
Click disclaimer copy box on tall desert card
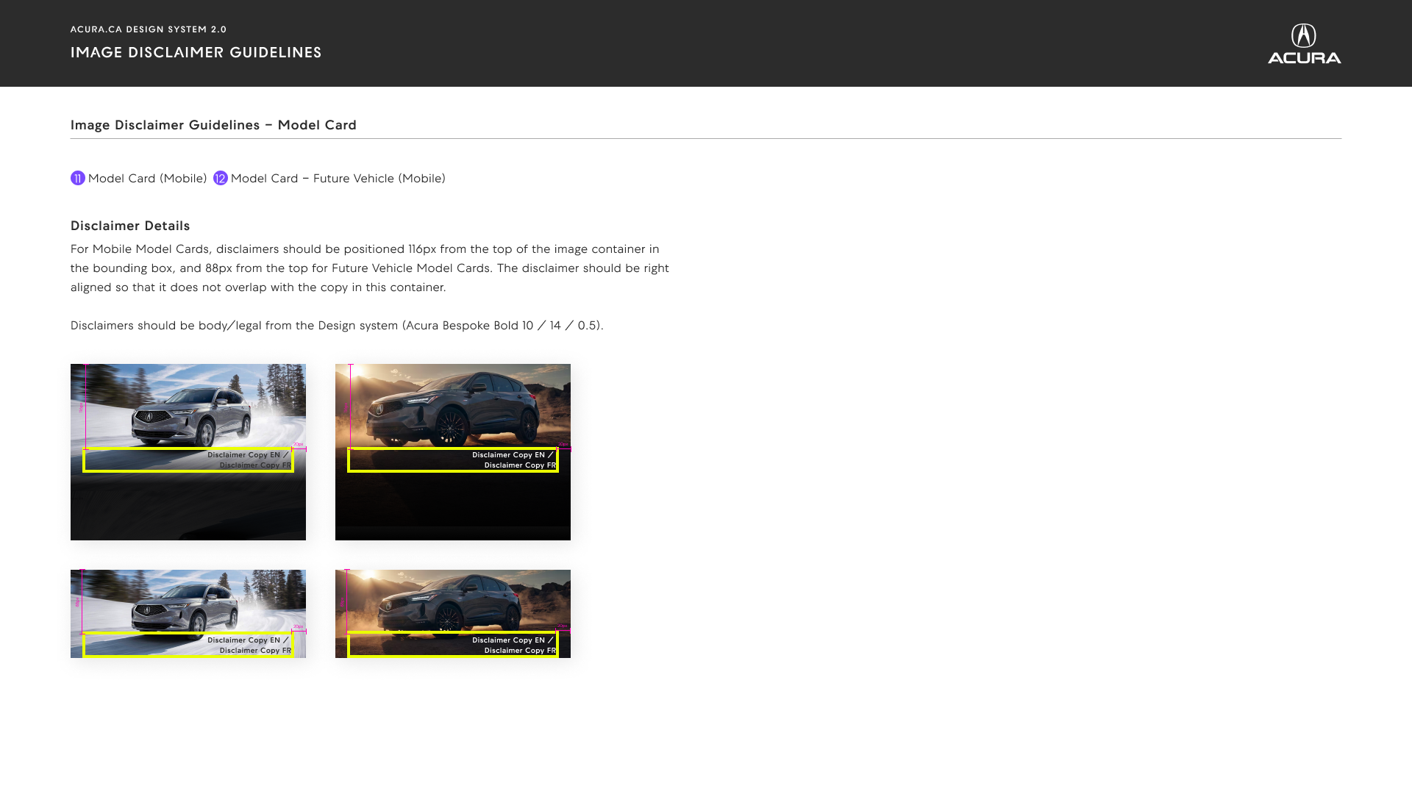453,460
